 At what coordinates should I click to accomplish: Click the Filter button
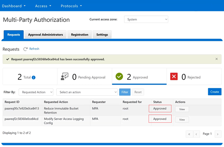click(125, 92)
